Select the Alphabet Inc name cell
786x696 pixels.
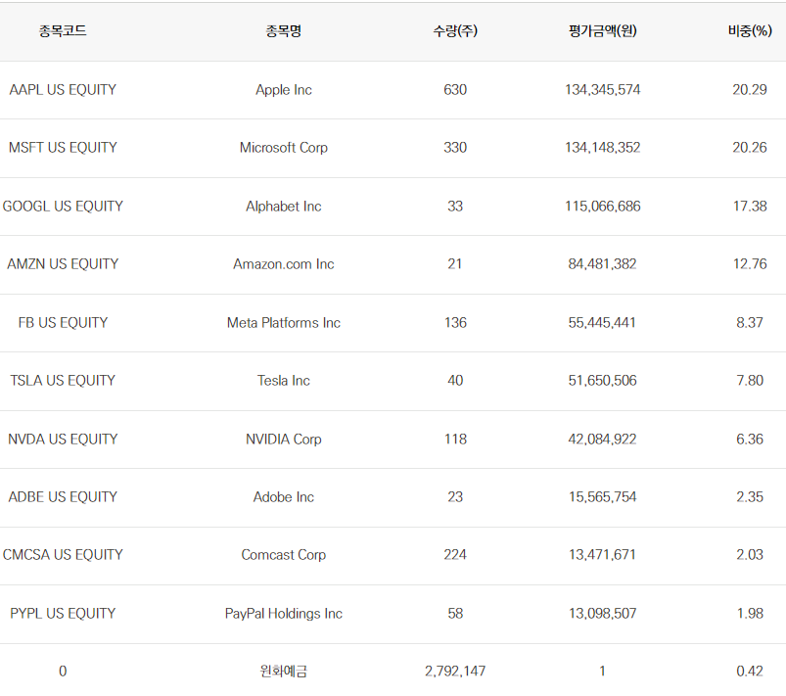click(x=283, y=207)
